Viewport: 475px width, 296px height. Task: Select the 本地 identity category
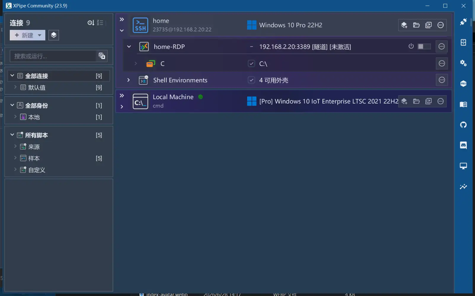(x=59, y=117)
